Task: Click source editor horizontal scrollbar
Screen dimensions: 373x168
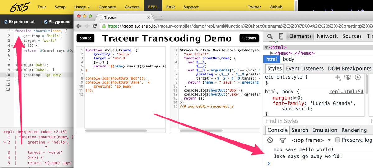Action: 117,131
